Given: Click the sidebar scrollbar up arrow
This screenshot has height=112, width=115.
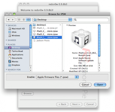Looking at the screenshot, I should 31,68.
